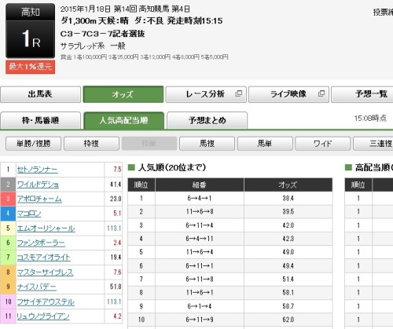Switch to 枠・馬番順 view
The image size is (393, 329).
[40, 121]
